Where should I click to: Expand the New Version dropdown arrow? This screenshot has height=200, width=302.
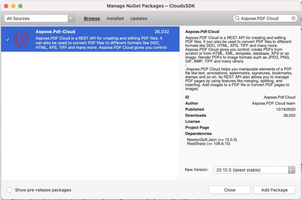(291, 170)
